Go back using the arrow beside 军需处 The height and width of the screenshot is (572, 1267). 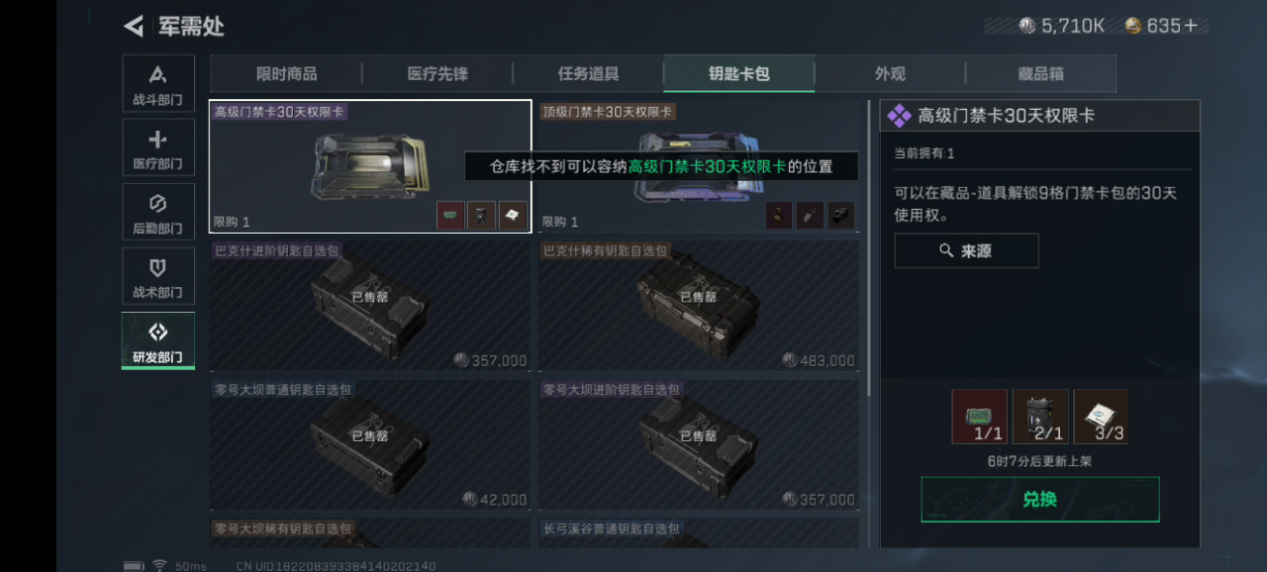tap(134, 26)
